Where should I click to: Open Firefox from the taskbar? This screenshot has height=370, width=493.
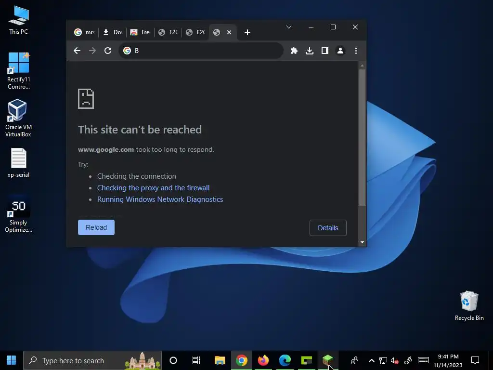tap(263, 360)
